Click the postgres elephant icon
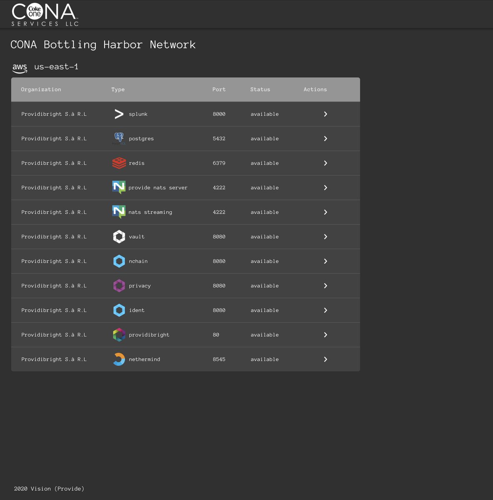The image size is (493, 500). pyautogui.click(x=119, y=138)
